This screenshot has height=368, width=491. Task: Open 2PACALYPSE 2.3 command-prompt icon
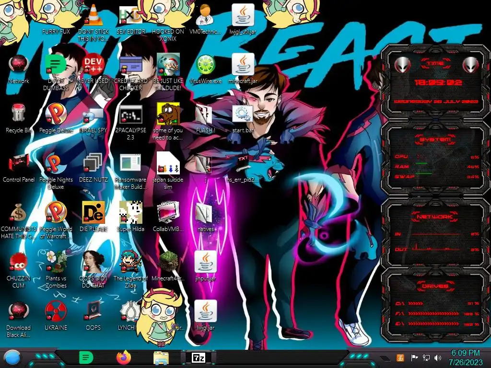(x=131, y=114)
